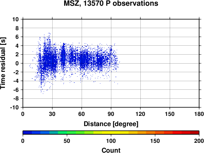Viewport: 204px width, 153px height.
Task: Click the plot title MSZ P observations
Action: click(x=111, y=3)
